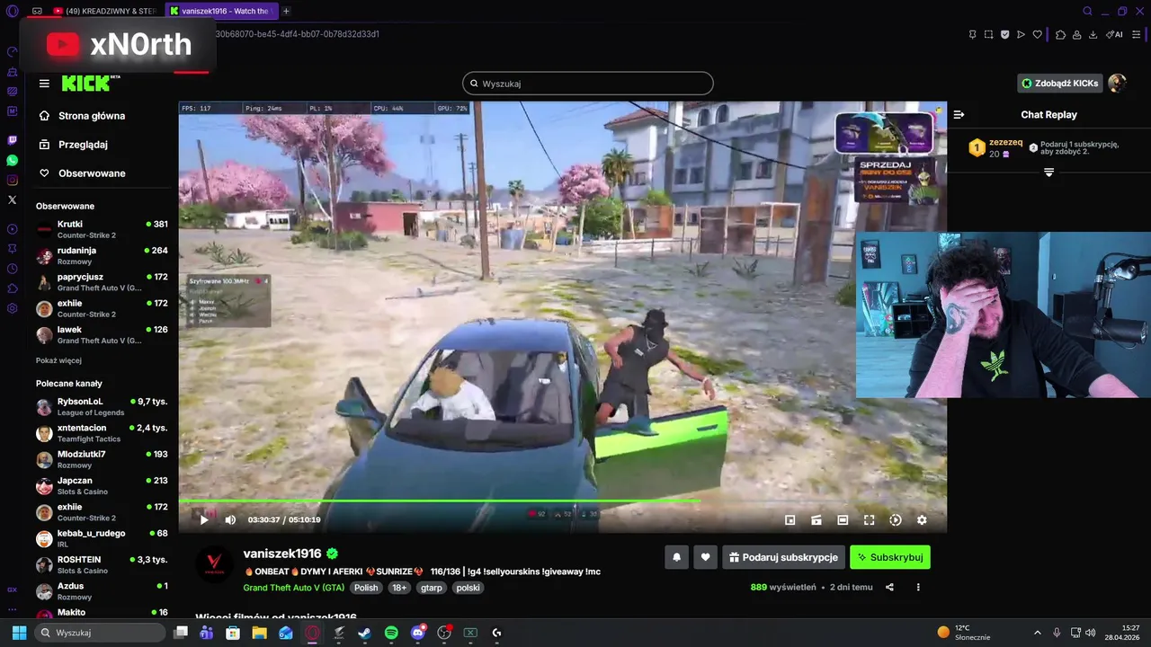Click Podaruj subskrypcje button
This screenshot has width=1151, height=647.
point(784,557)
